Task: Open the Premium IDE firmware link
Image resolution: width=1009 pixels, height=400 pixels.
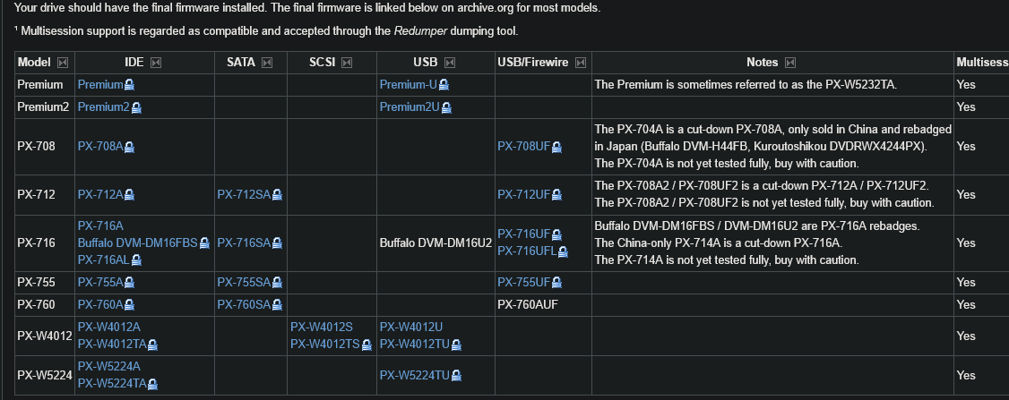Action: click(100, 85)
